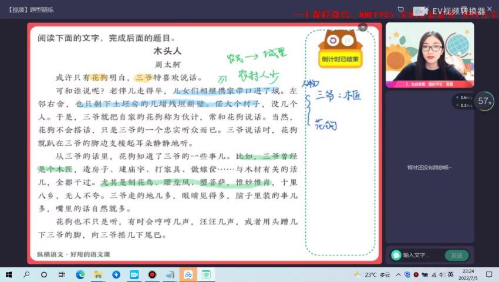Click the battery icon in system tray
Screen dimensions: 499x282
(x=425, y=275)
